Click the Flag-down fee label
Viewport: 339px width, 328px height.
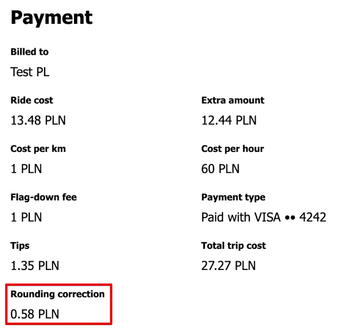pos(44,197)
